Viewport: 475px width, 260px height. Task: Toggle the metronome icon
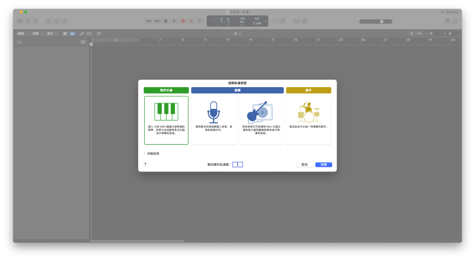click(x=304, y=21)
